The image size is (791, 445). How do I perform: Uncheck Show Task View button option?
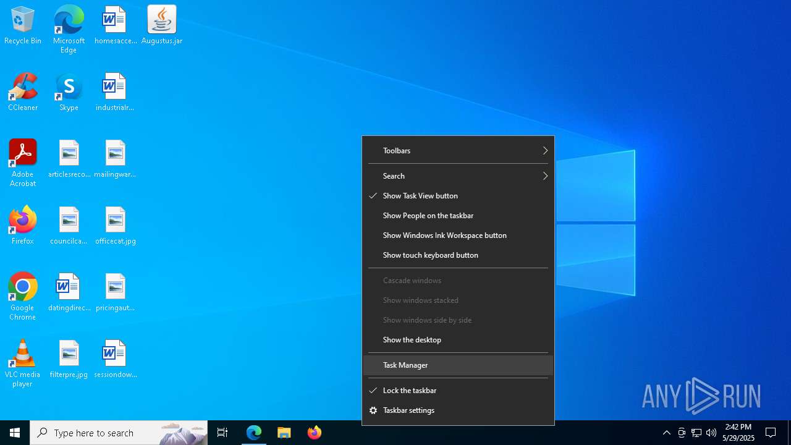coord(458,196)
